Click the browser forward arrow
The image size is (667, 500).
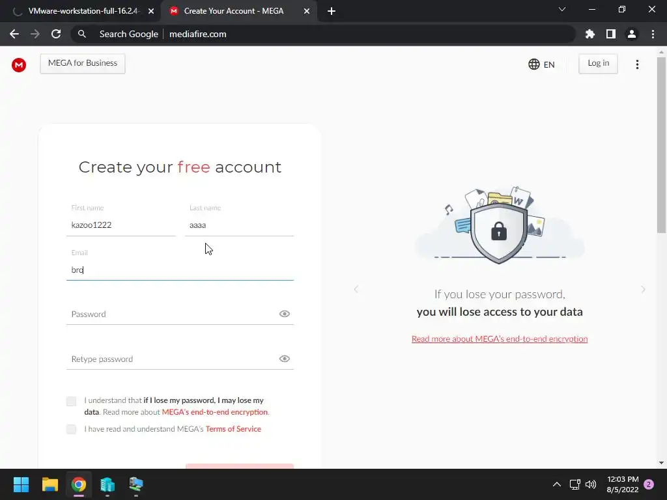[35, 34]
